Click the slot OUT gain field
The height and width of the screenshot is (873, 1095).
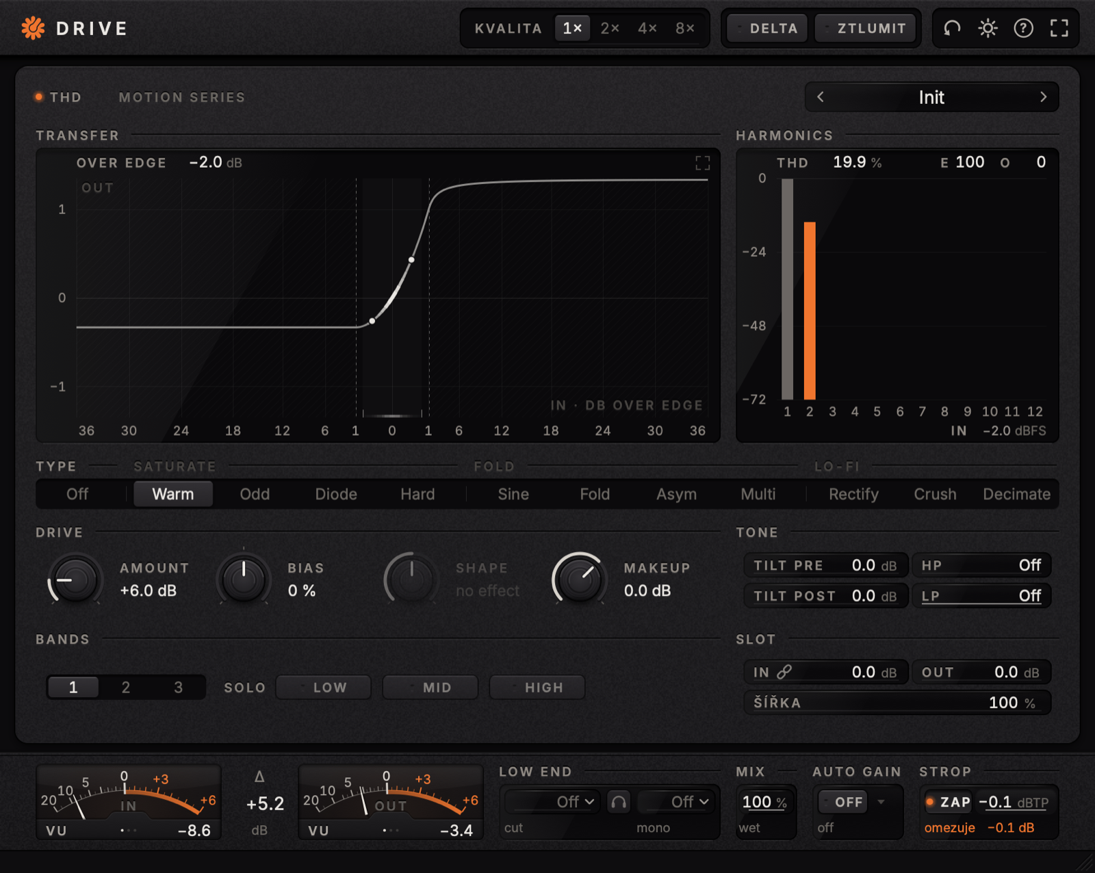[x=981, y=672]
